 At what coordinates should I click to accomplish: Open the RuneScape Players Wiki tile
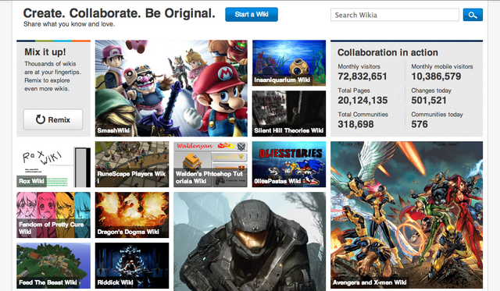pyautogui.click(x=132, y=165)
